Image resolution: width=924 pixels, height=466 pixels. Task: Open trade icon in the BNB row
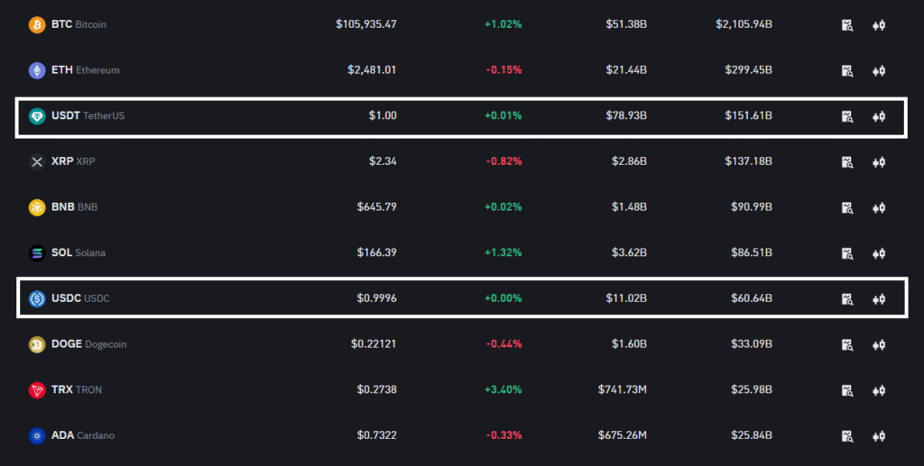879,207
